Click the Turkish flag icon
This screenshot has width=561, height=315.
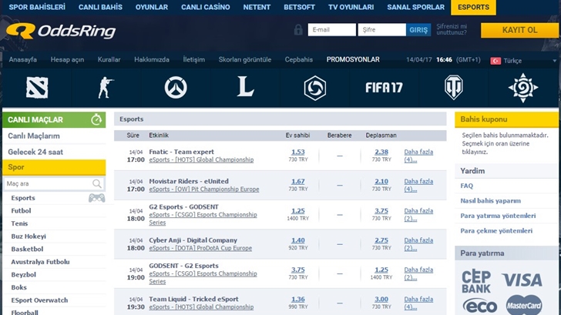(x=495, y=61)
